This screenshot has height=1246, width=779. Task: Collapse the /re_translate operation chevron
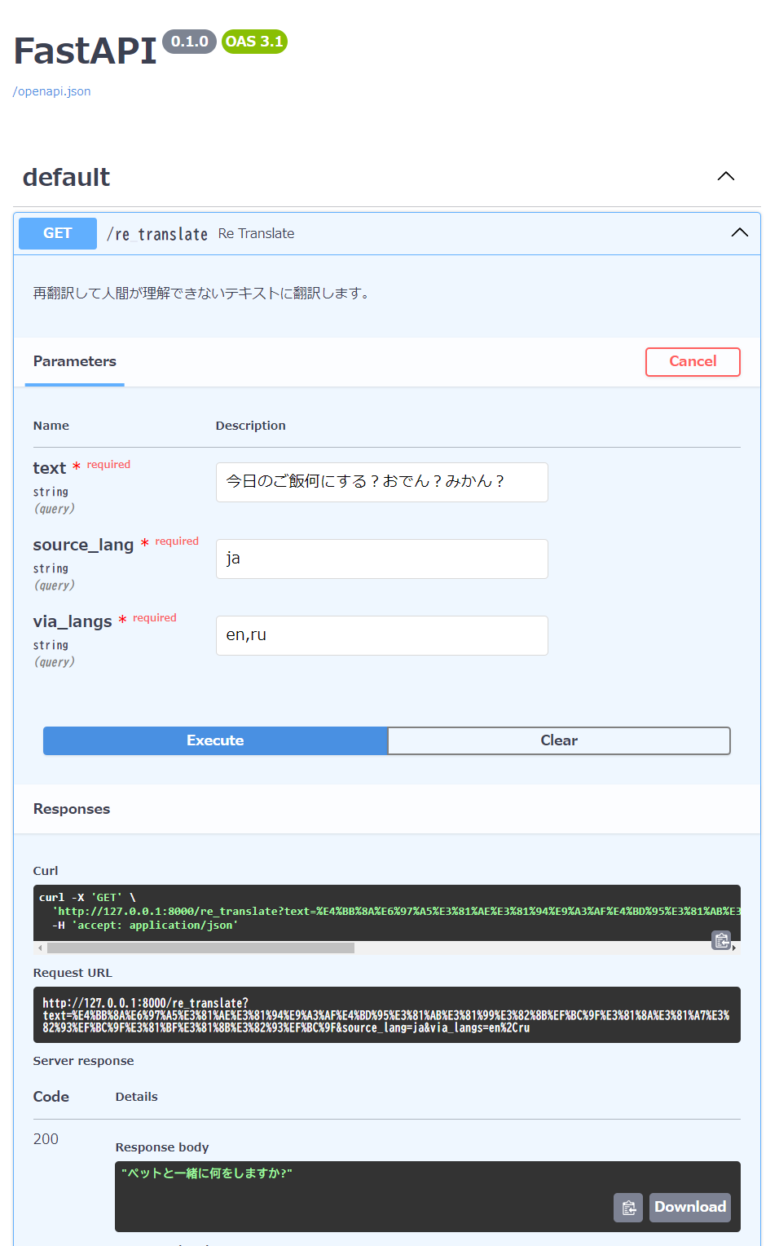pyautogui.click(x=739, y=232)
